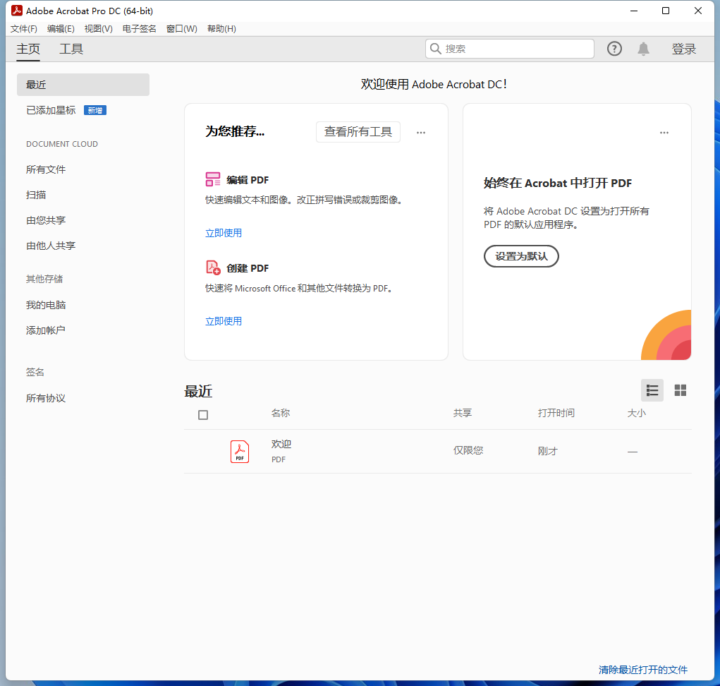Click 清除最近打开的文件 link
Image resolution: width=720 pixels, height=686 pixels.
tap(643, 670)
